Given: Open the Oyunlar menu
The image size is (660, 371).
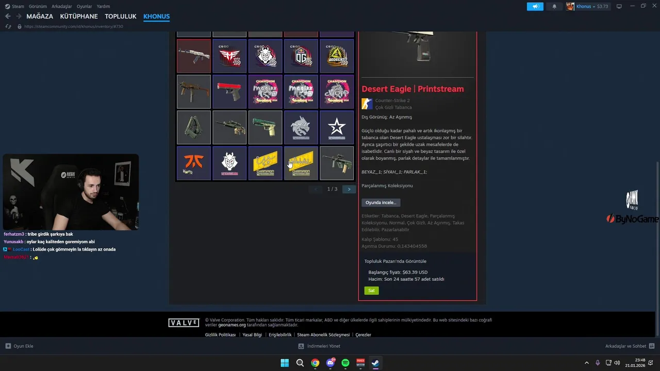Looking at the screenshot, I should click(85, 6).
